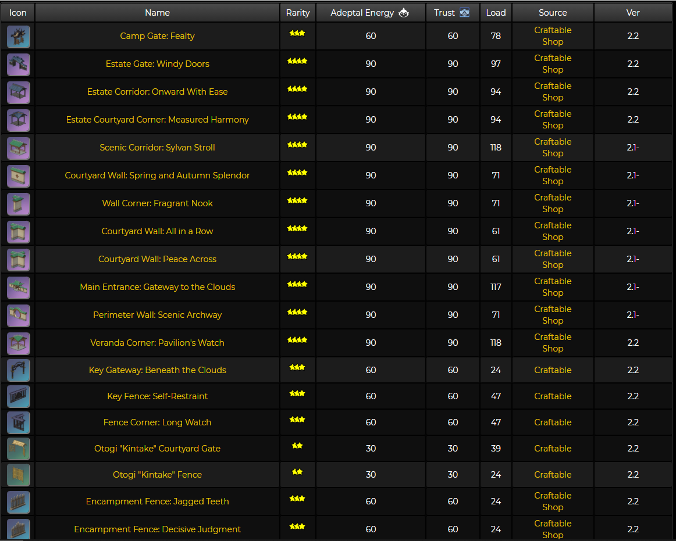Click Shop source for Veranda Corner: Pavilion's Watch

point(553,349)
